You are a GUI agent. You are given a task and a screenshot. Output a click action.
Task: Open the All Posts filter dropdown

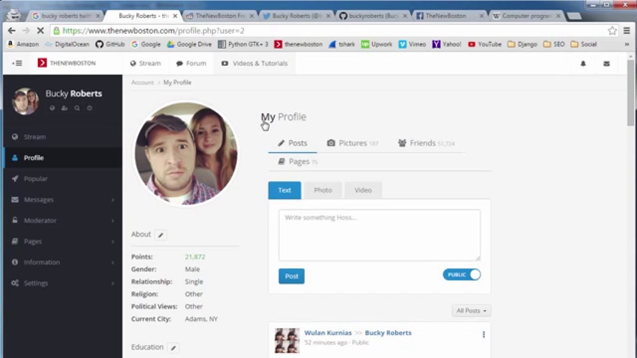471,311
